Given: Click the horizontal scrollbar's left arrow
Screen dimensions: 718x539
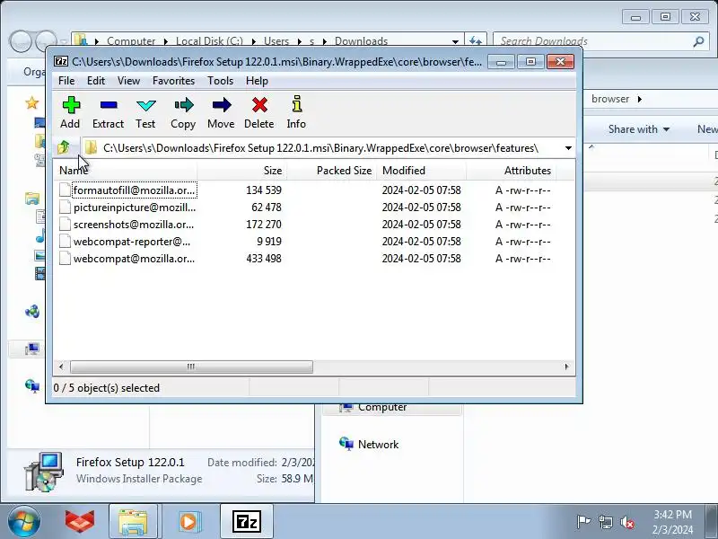Looking at the screenshot, I should tap(61, 367).
